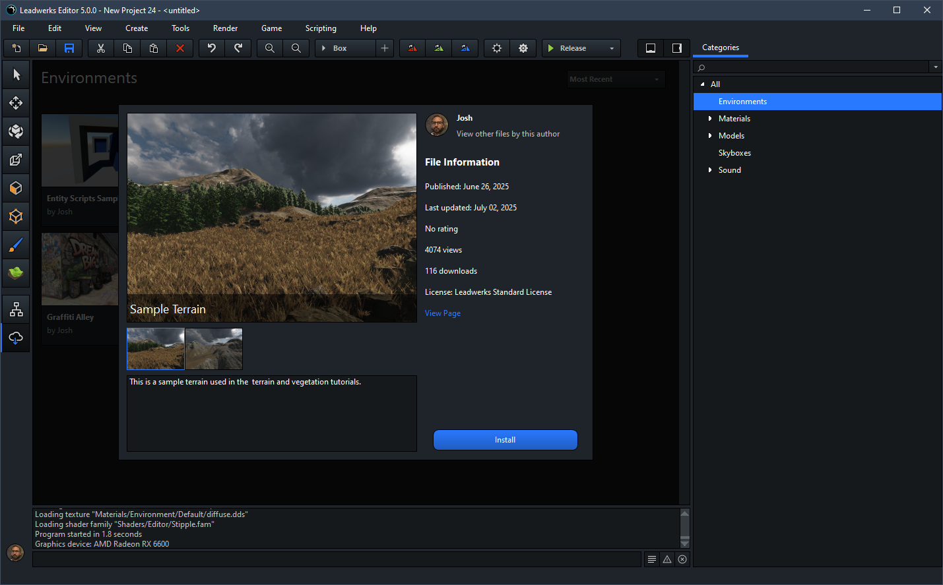943x585 pixels.
Task: Toggle the warnings filter in console
Action: point(667,559)
